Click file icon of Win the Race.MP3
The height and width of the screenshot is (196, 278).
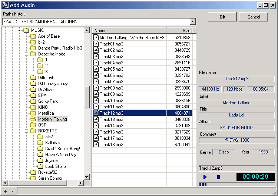[96, 37]
